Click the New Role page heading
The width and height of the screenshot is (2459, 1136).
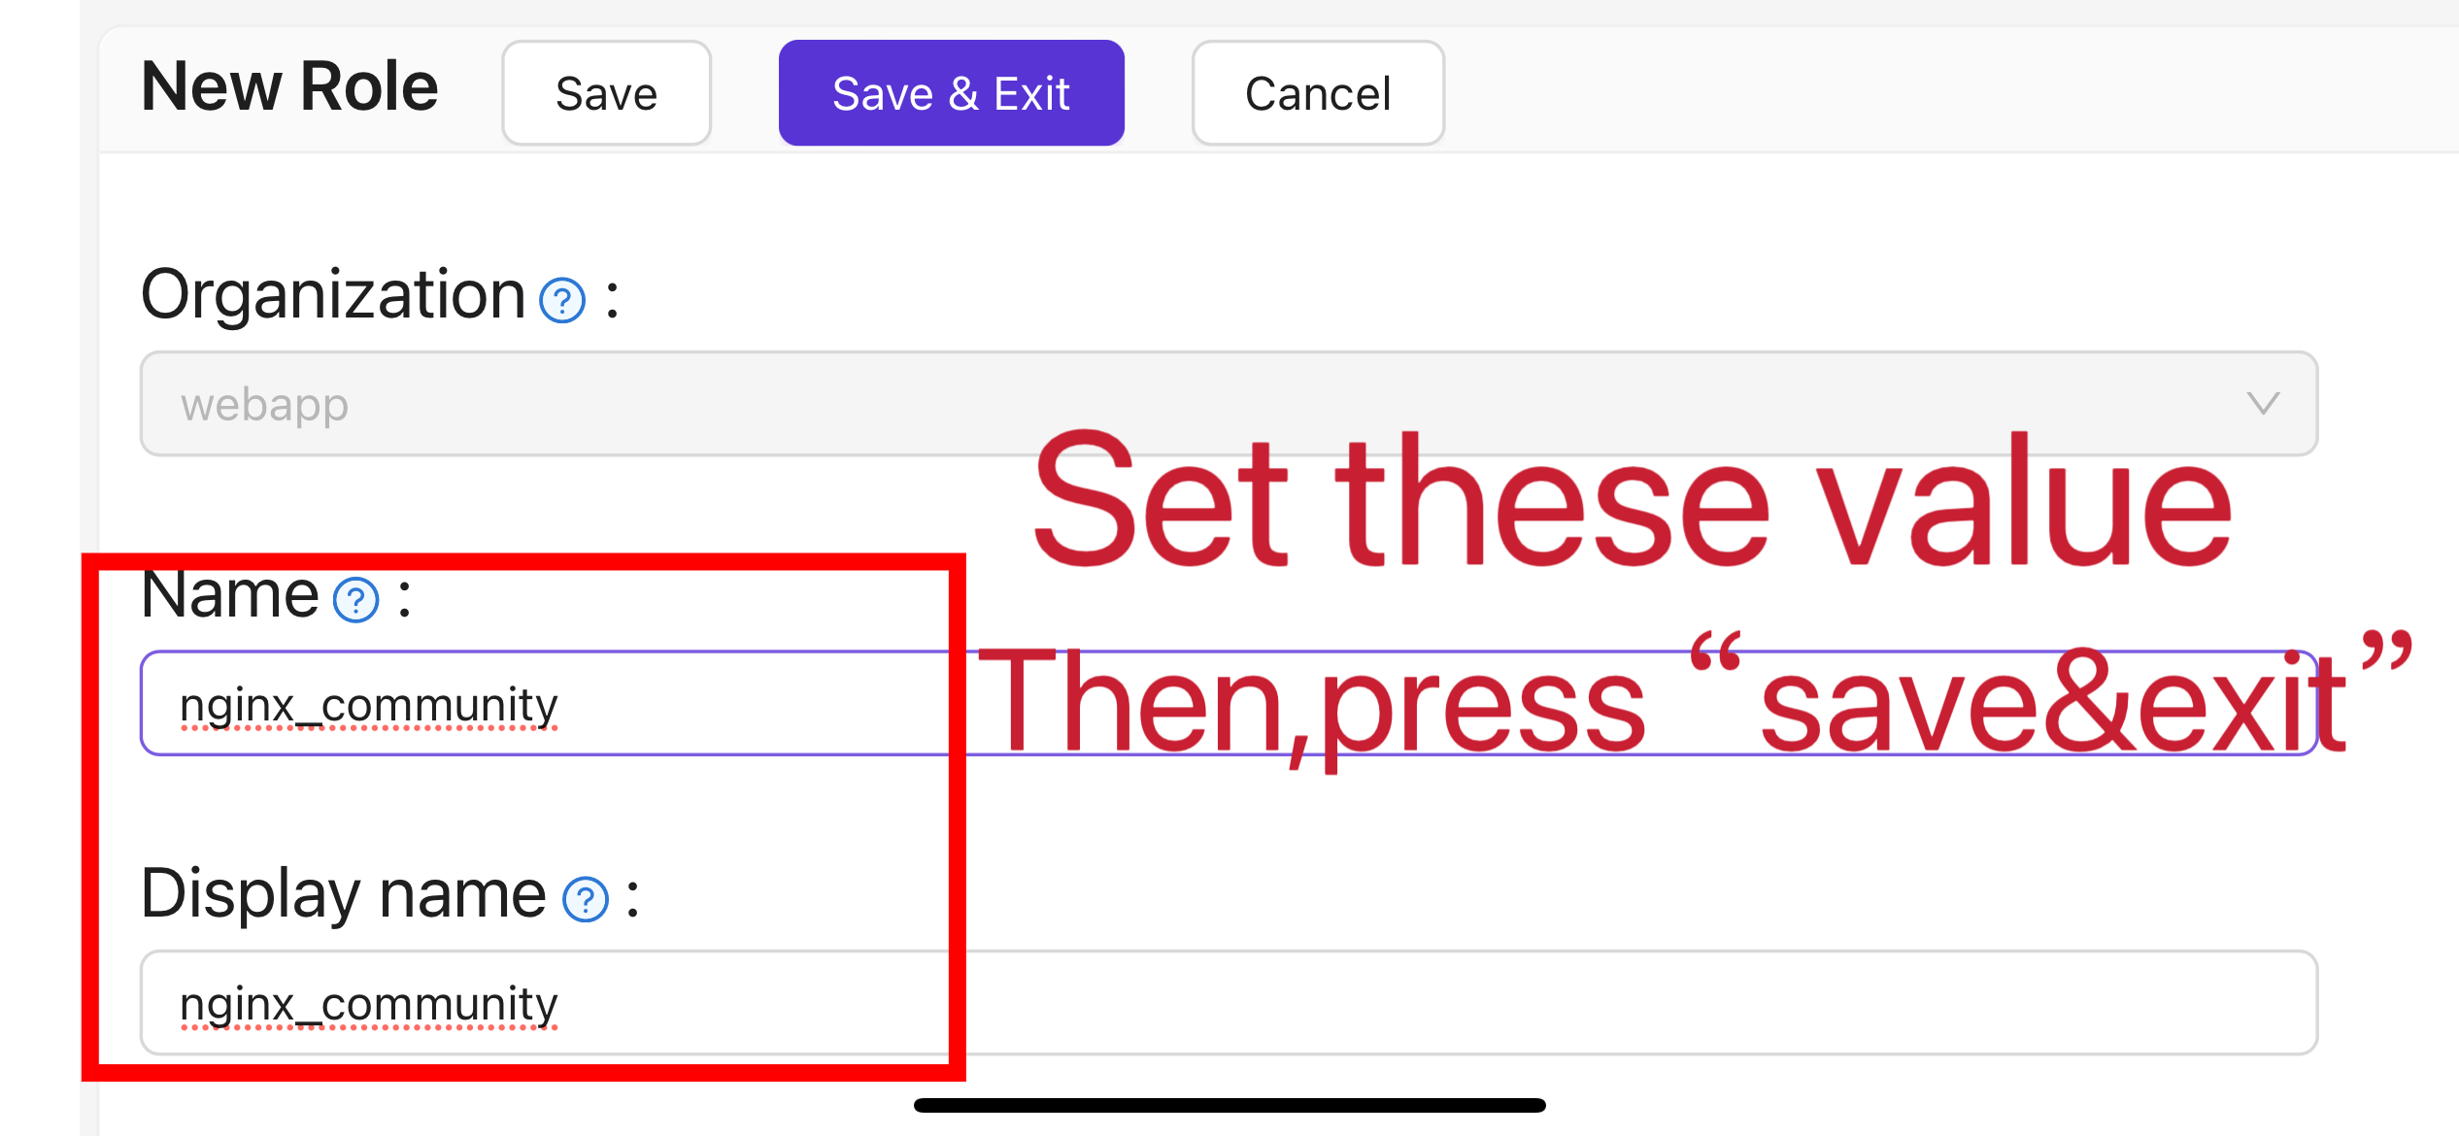289,86
